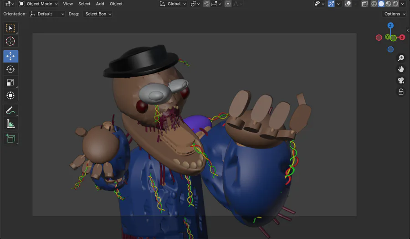Select the Select Box tool in toolbar
The height and width of the screenshot is (239, 410).
10,28
